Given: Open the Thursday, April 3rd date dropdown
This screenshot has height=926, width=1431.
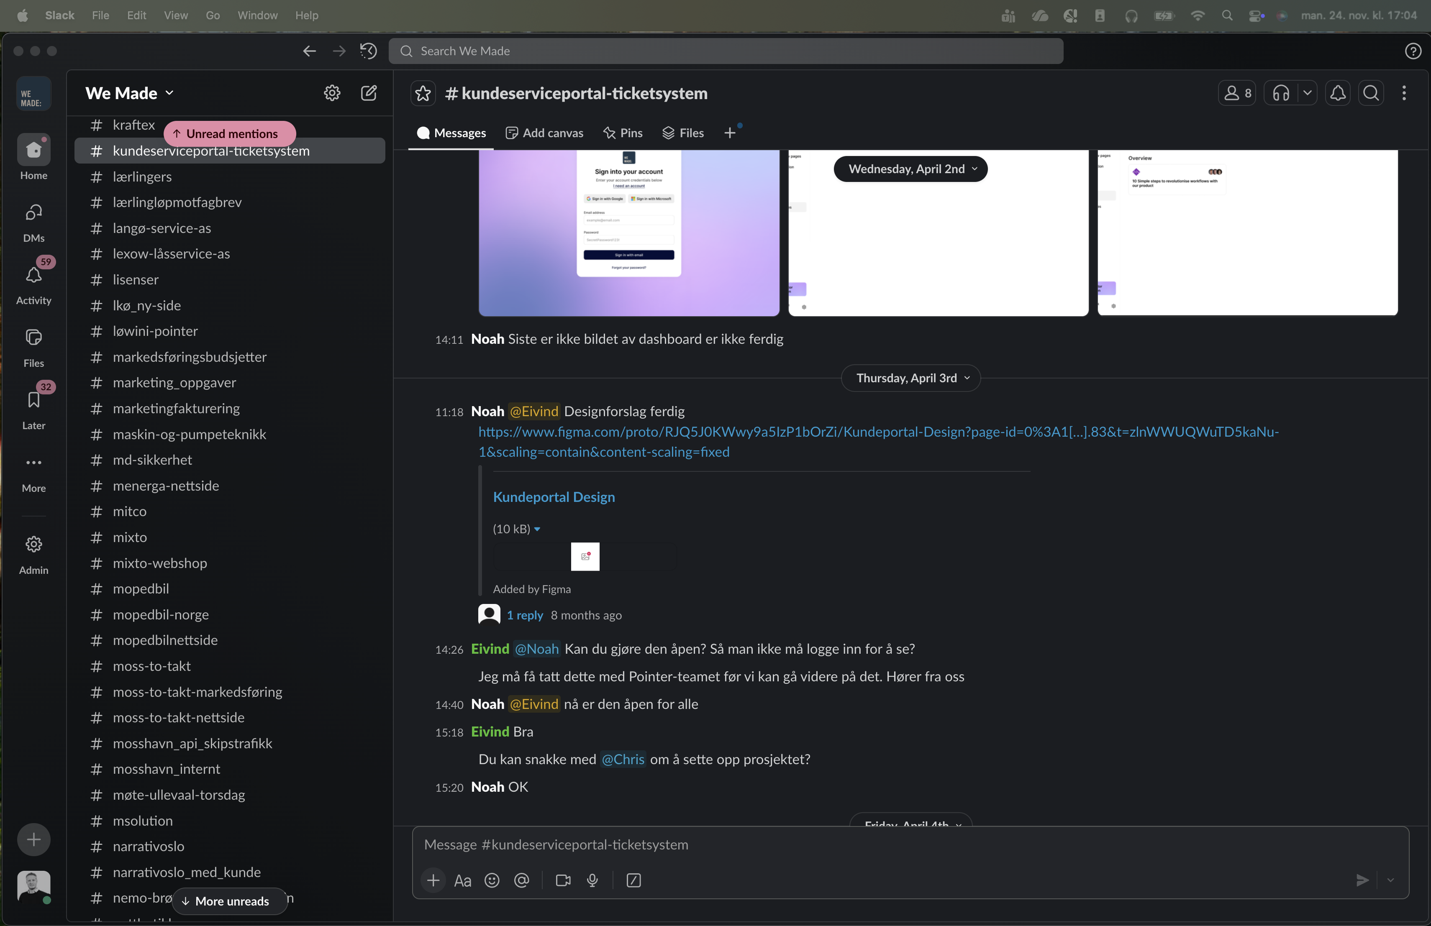Looking at the screenshot, I should [911, 378].
